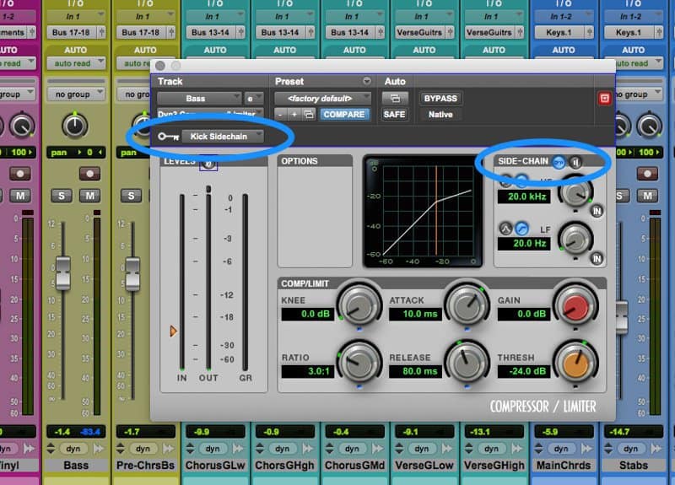The width and height of the screenshot is (675, 485).
Task: Click the red target button in plug-in header
Action: click(604, 99)
